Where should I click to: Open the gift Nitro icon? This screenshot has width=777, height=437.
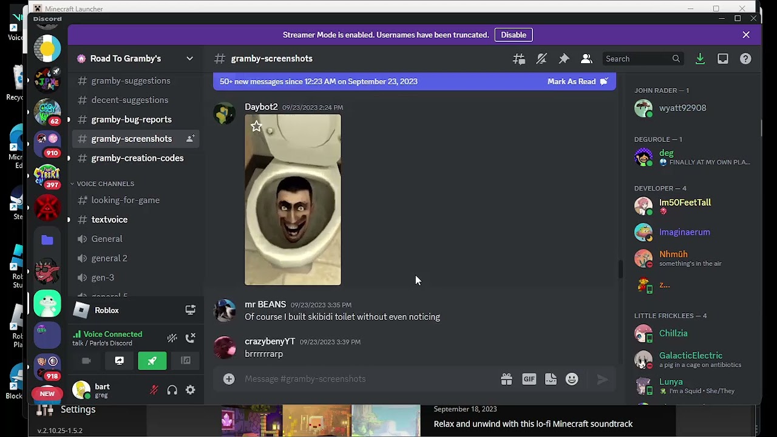(x=506, y=379)
